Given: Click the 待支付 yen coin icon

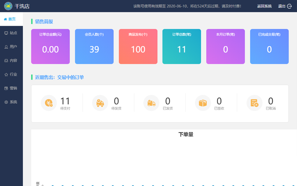Looking at the screenshot, I should click(x=49, y=103).
